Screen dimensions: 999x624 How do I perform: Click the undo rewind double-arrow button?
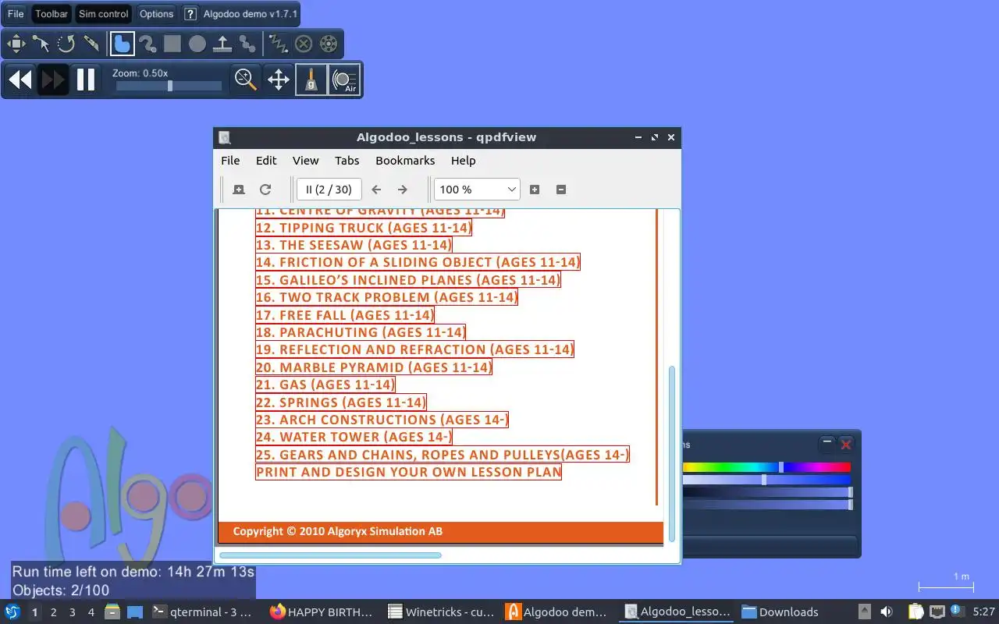(20, 80)
